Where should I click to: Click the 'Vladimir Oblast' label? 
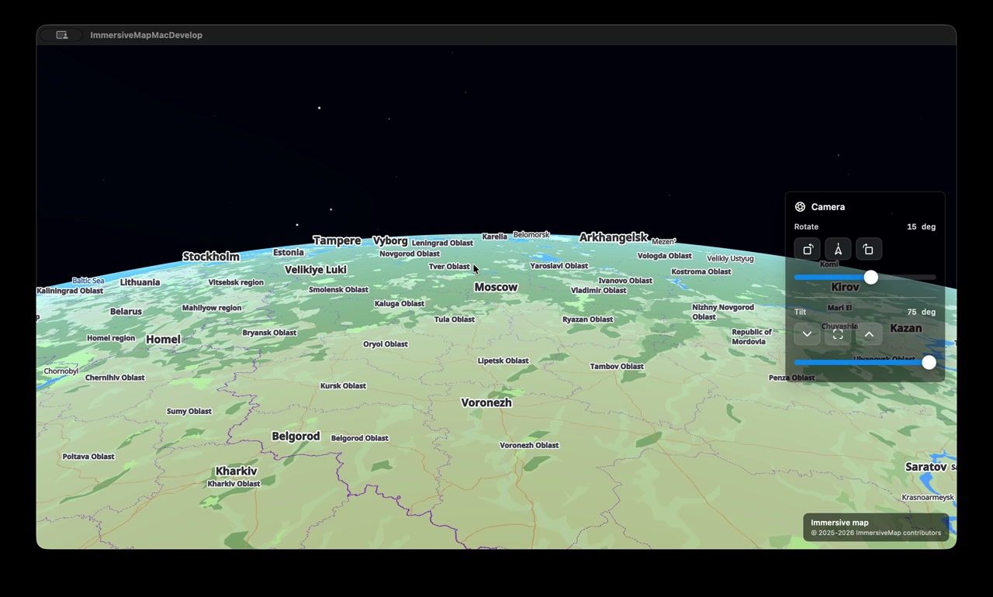[598, 291]
